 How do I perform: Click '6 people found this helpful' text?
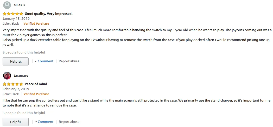(24, 52)
